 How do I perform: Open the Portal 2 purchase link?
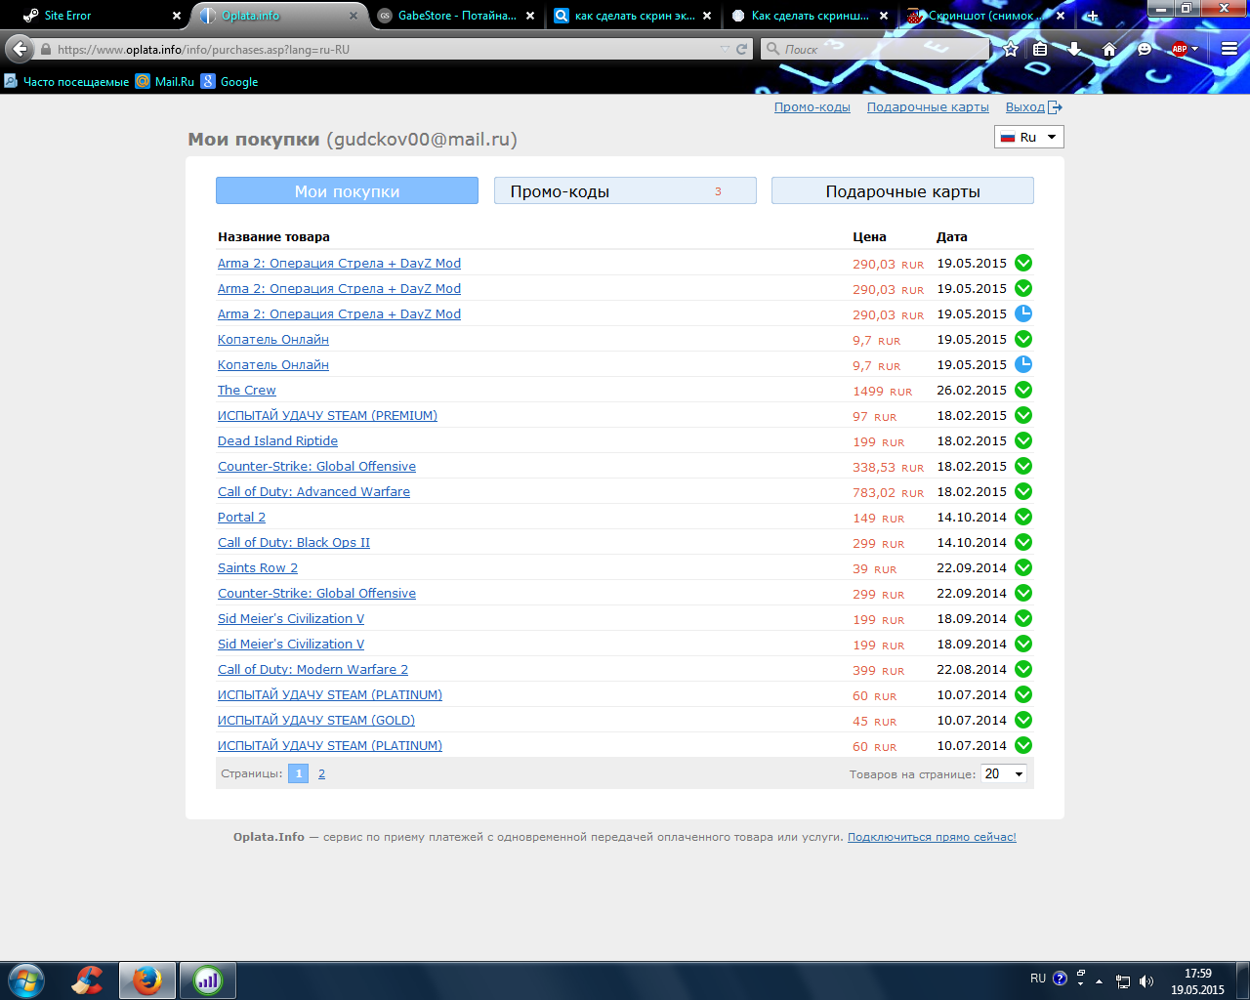point(241,517)
